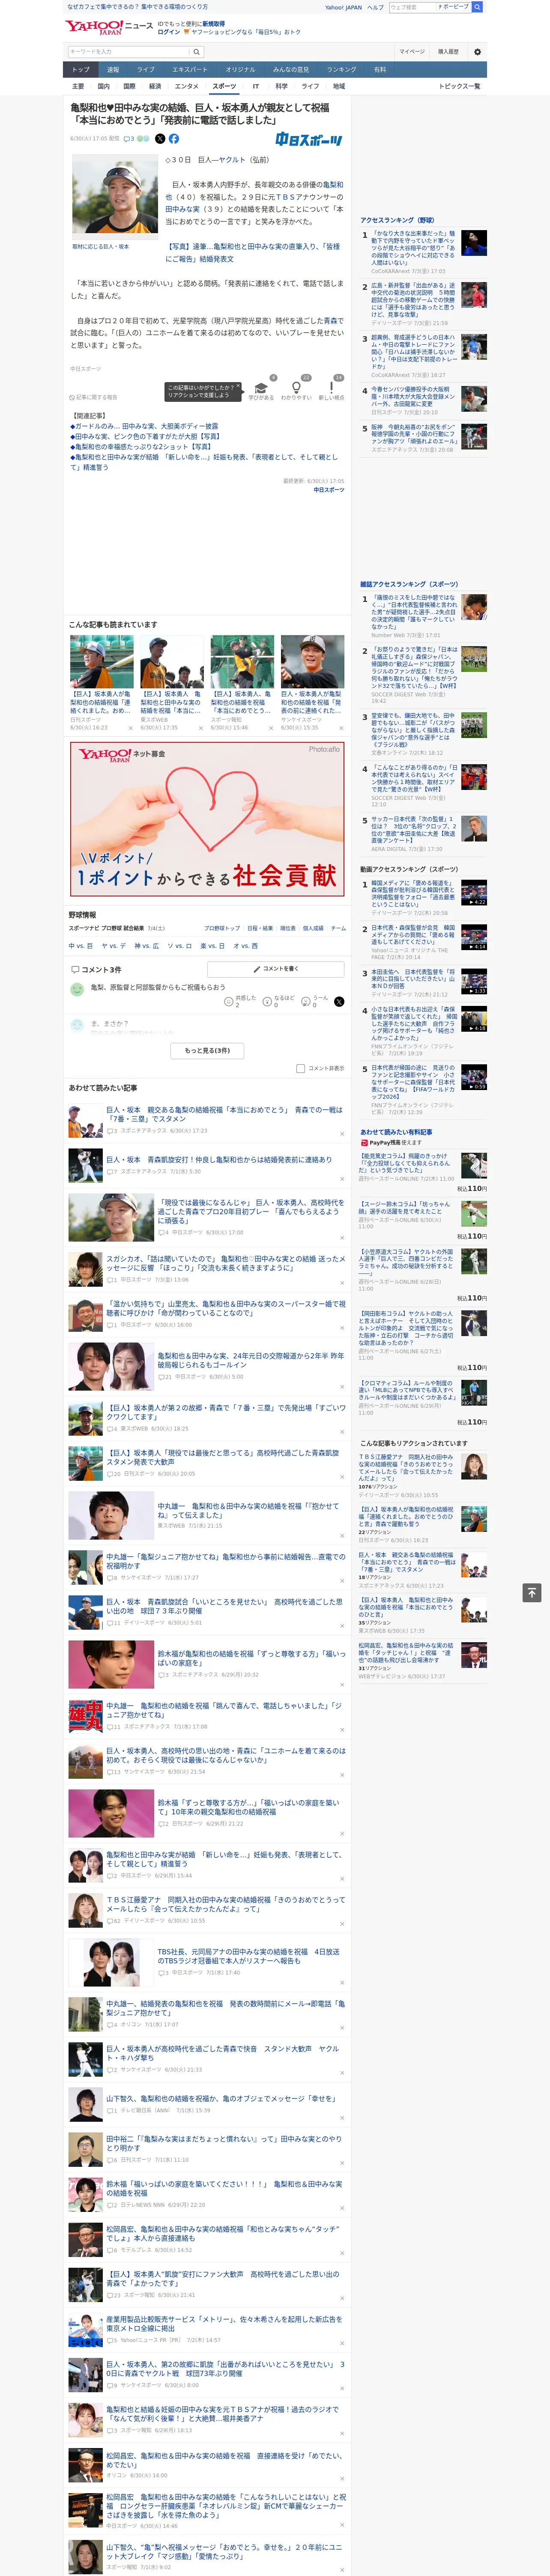
Task: Click the コメントを書く button
Action: coord(275,969)
